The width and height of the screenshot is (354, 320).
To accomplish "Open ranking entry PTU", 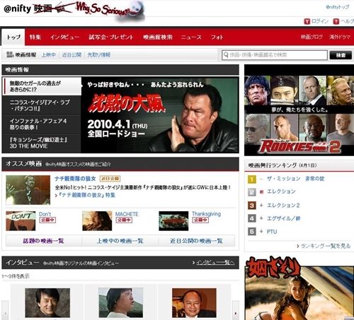I will coord(272,232).
